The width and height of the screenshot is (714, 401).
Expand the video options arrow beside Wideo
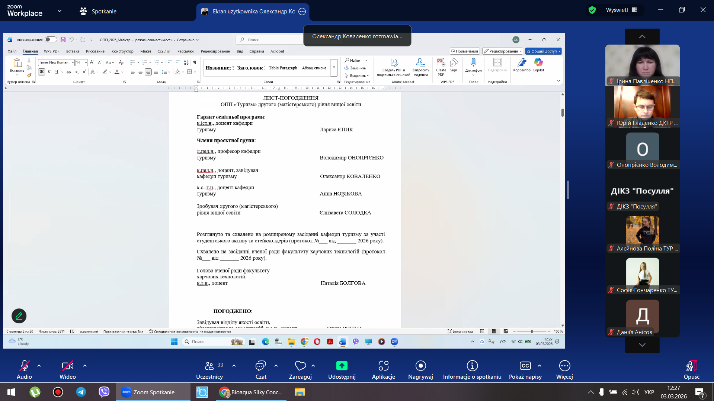[85, 366]
